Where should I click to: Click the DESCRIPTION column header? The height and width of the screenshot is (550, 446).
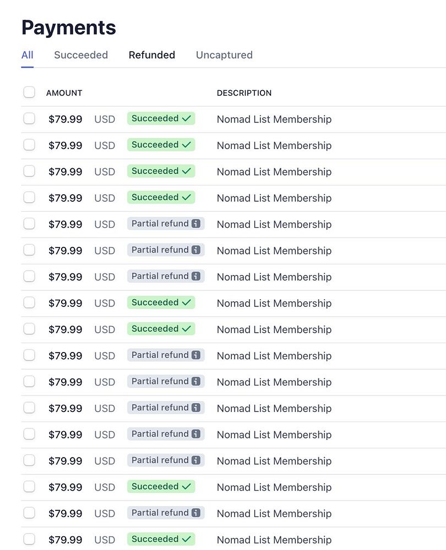tap(244, 93)
